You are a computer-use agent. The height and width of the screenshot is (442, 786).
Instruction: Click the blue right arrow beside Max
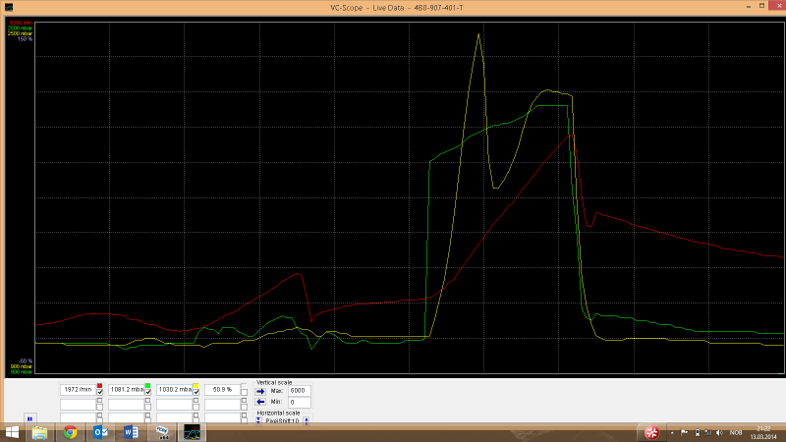pyautogui.click(x=260, y=391)
